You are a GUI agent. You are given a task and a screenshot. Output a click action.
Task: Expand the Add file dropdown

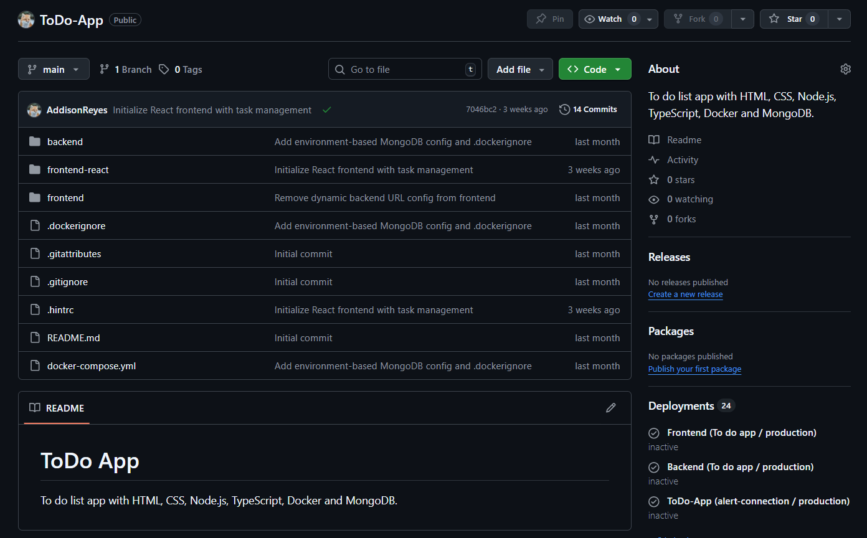[x=519, y=70]
